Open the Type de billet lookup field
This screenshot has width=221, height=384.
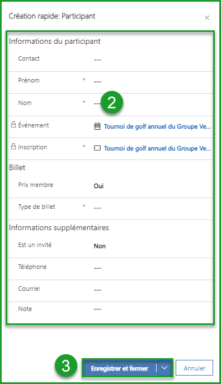152,208
